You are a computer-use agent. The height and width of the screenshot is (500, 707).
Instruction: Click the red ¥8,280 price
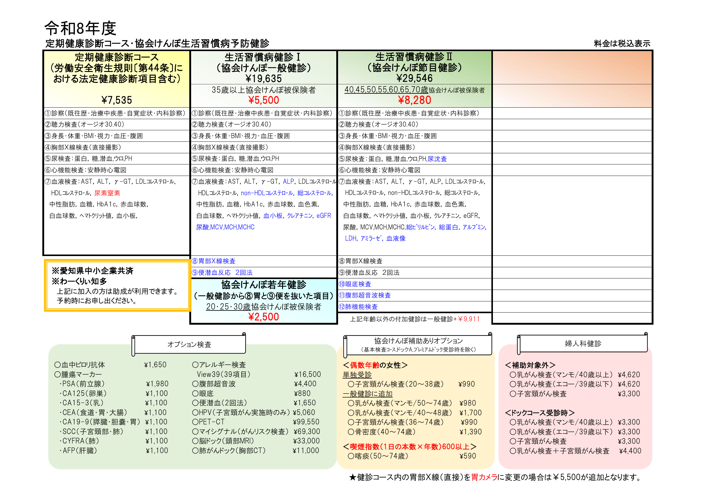(415, 100)
